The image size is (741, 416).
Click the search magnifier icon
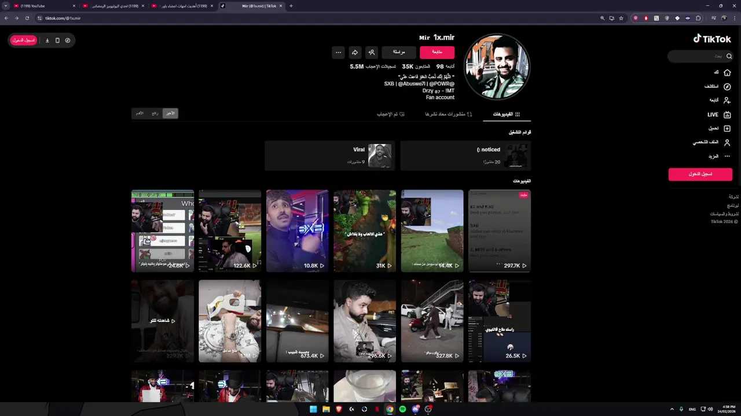click(729, 56)
